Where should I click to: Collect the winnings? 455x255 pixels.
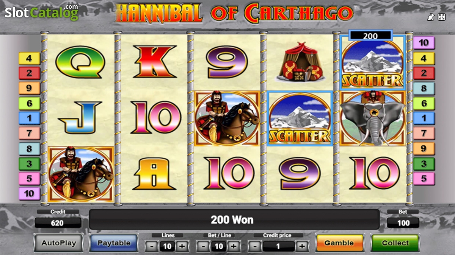pyautogui.click(x=395, y=243)
